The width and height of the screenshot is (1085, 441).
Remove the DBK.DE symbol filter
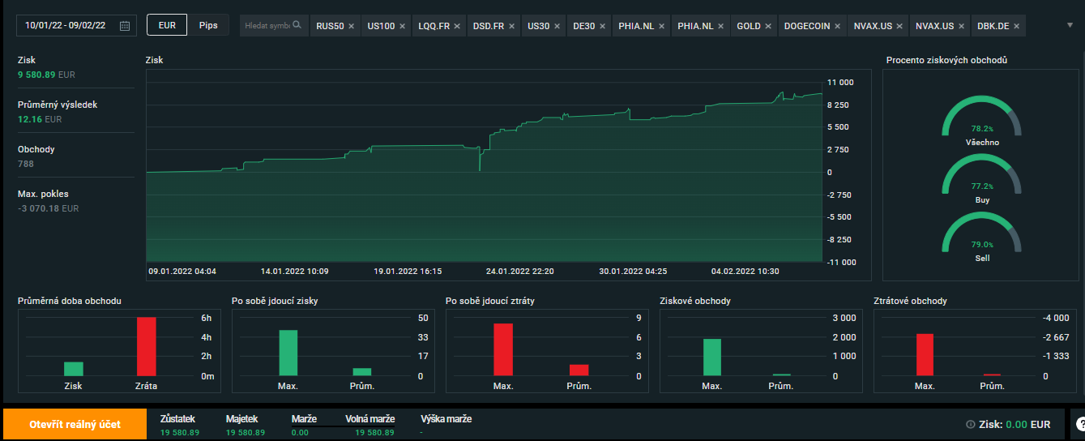click(x=1016, y=26)
